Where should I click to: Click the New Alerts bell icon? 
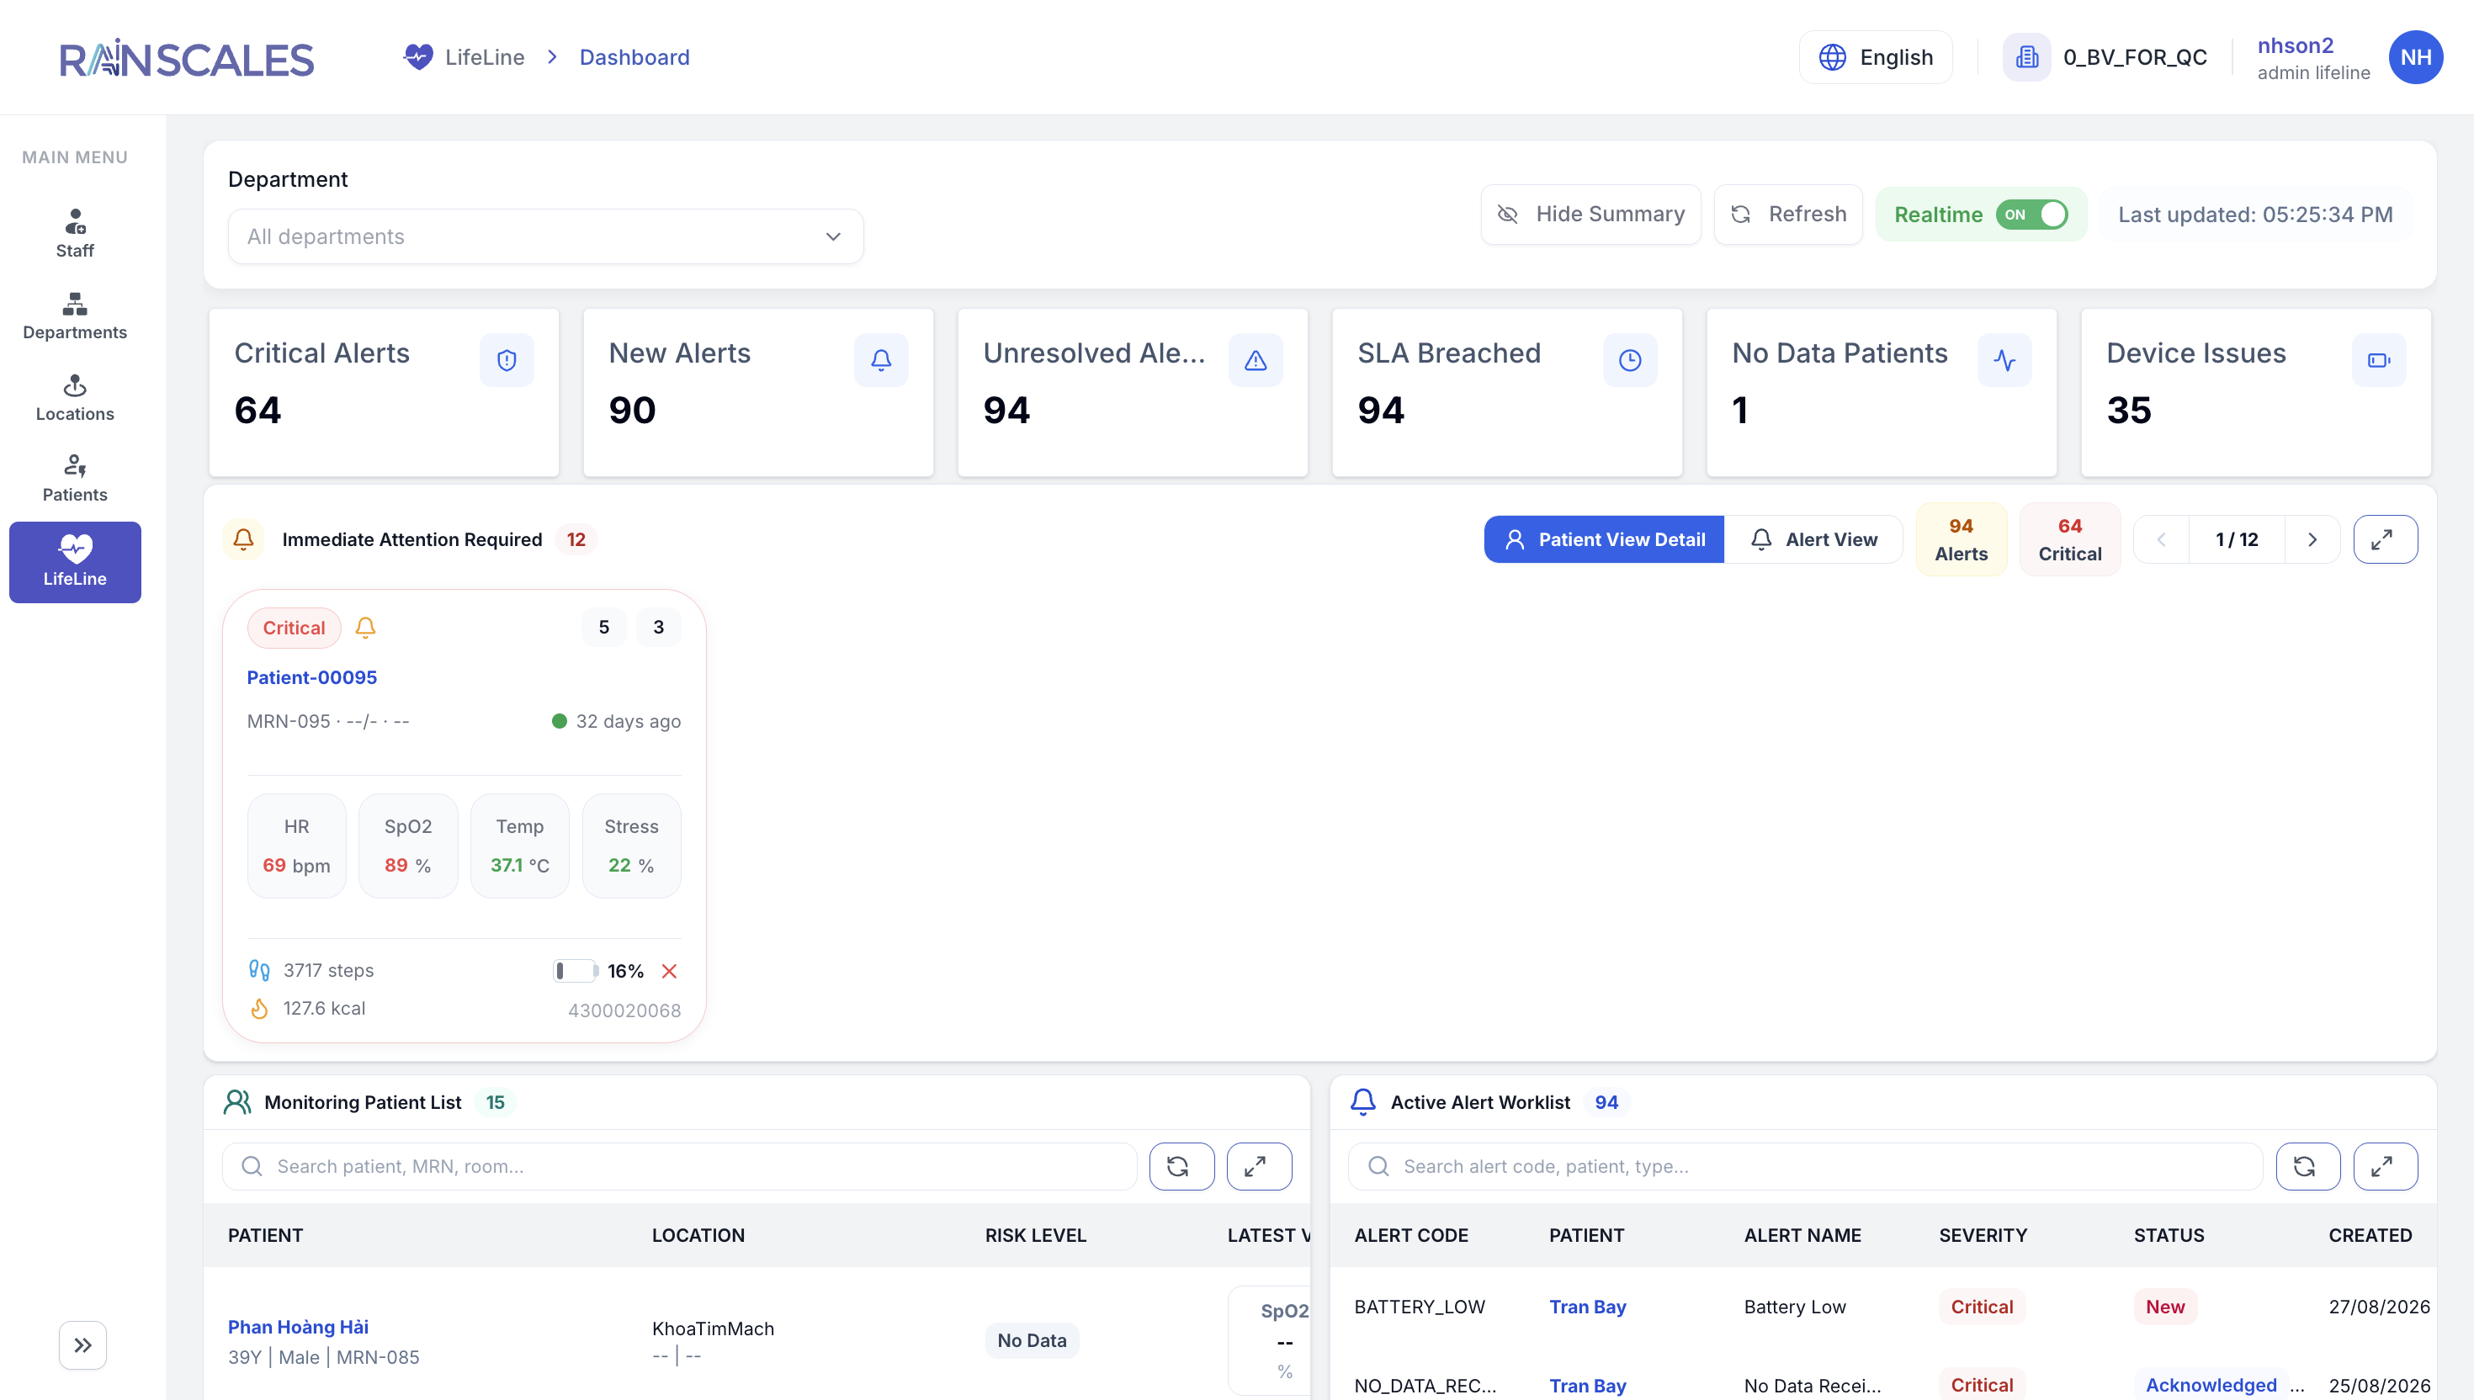(x=881, y=359)
